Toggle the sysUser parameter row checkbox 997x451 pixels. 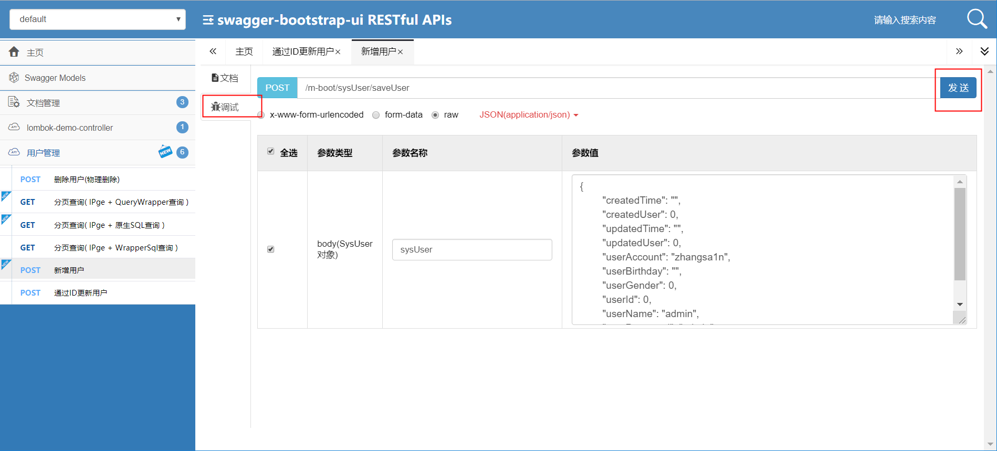(x=271, y=249)
